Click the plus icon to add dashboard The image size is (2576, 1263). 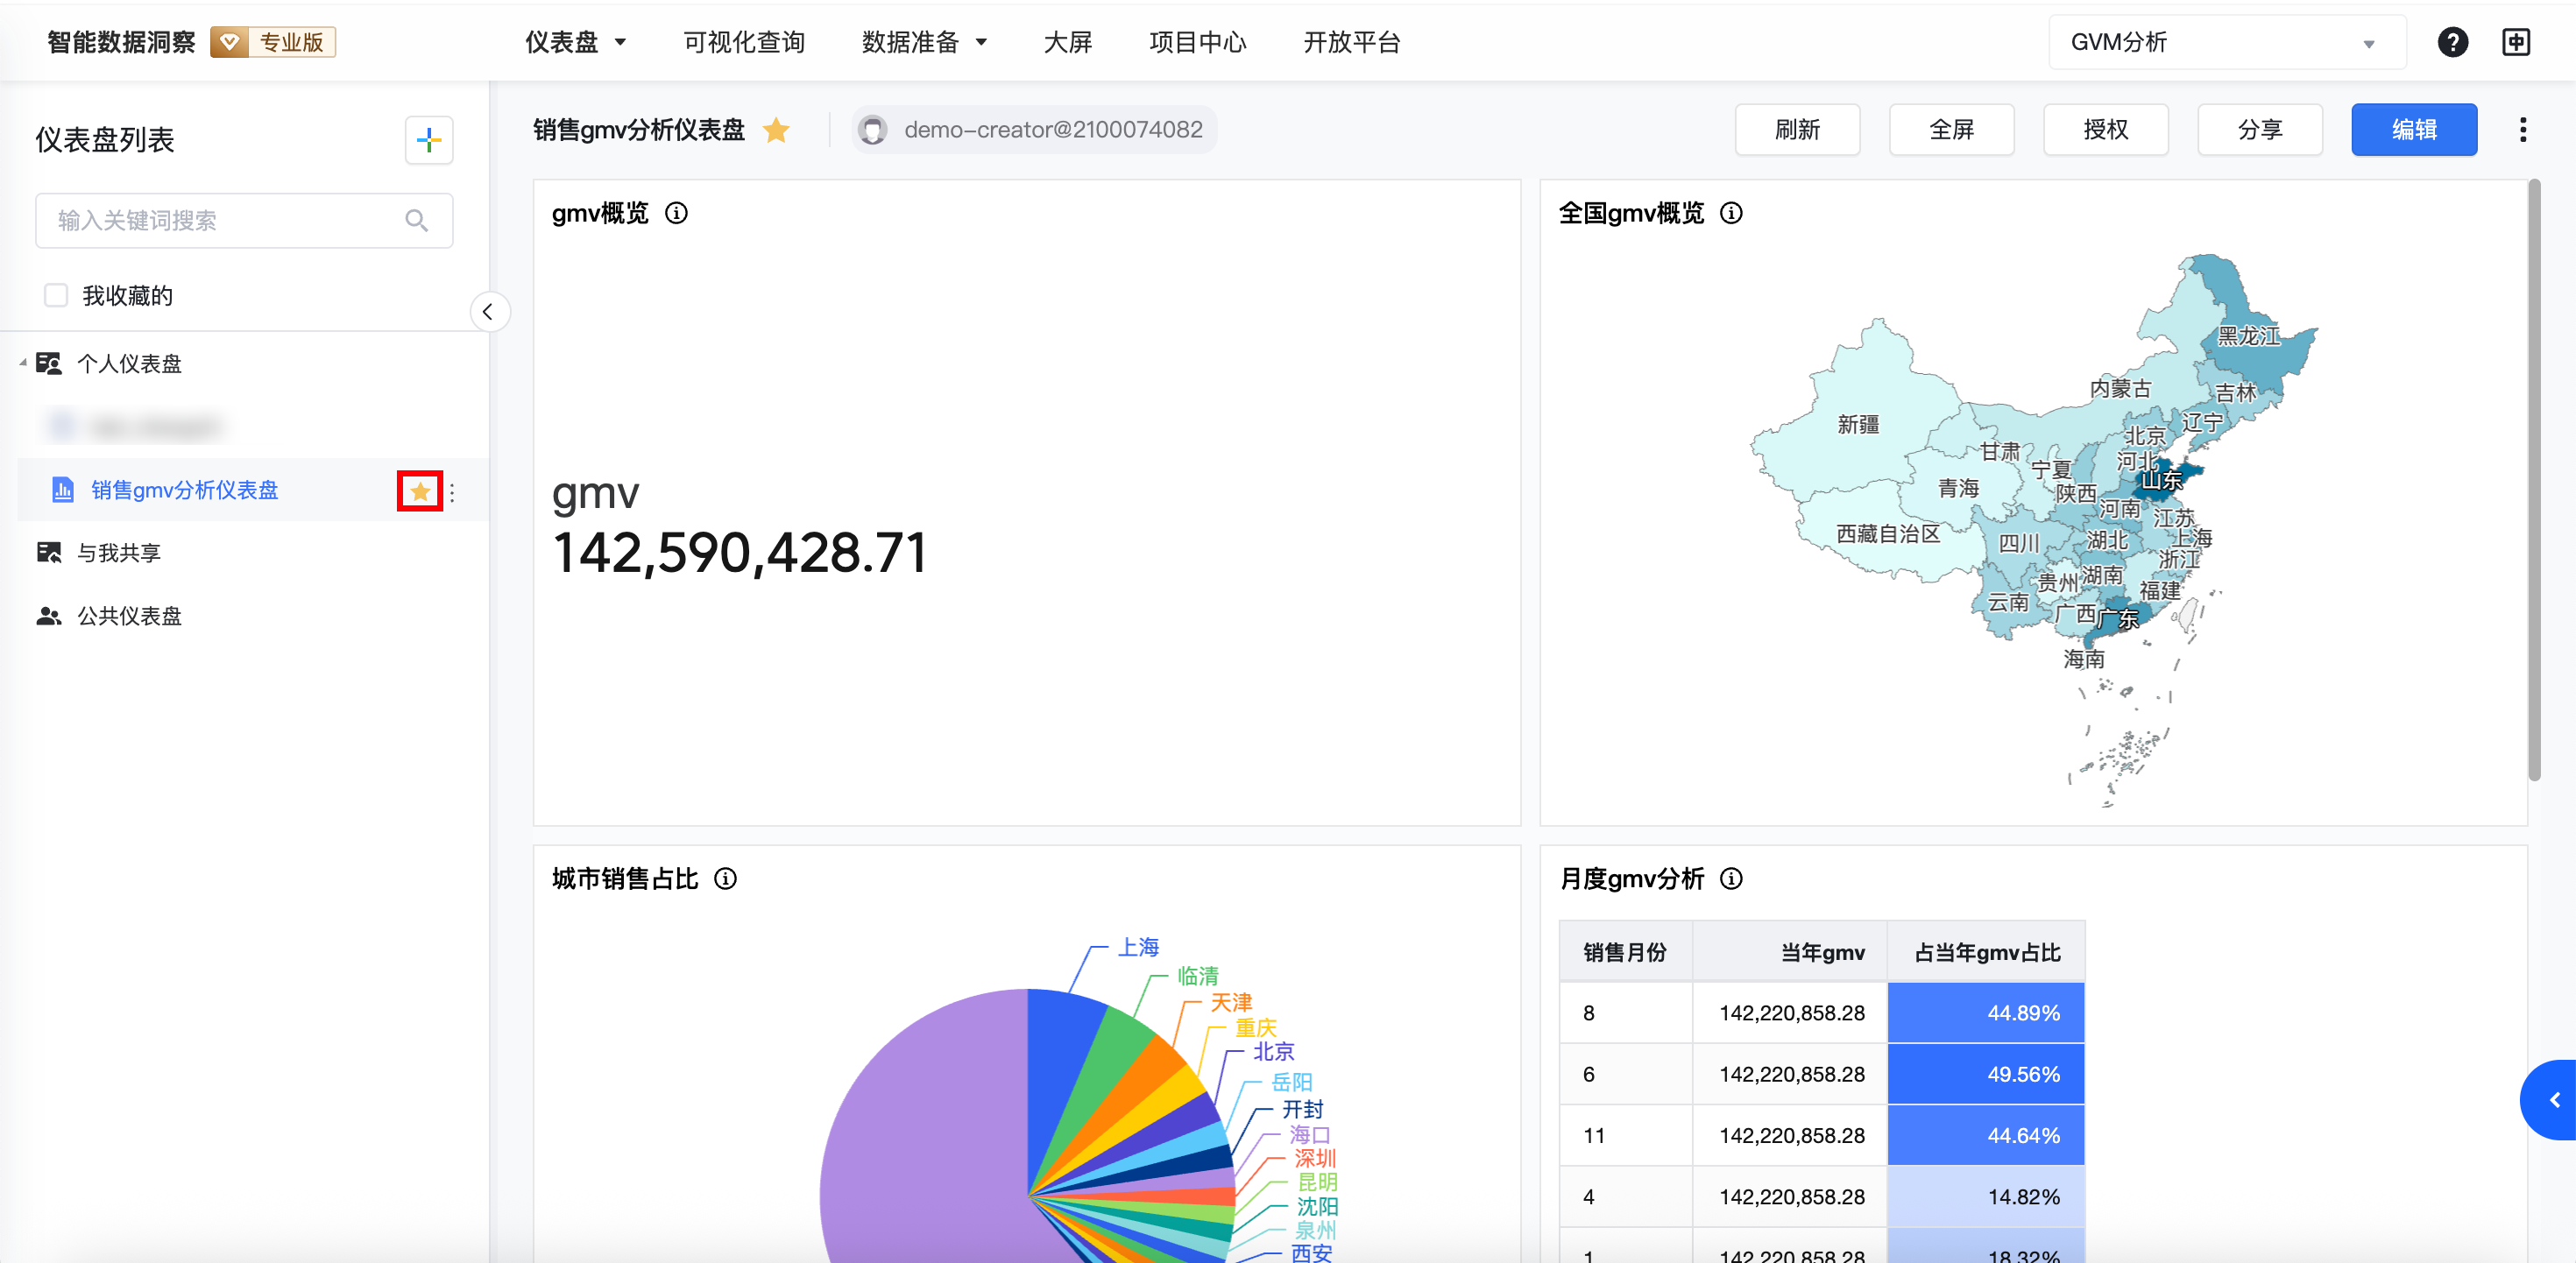(x=428, y=140)
